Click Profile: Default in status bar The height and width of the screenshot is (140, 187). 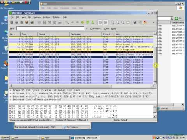pyautogui.click(x=120, y=120)
